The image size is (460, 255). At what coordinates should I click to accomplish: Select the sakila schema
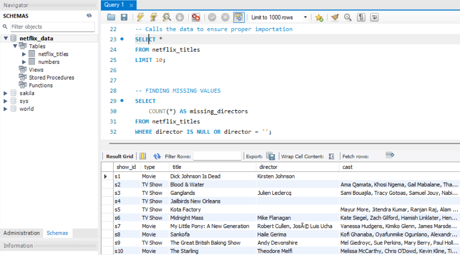27,93
